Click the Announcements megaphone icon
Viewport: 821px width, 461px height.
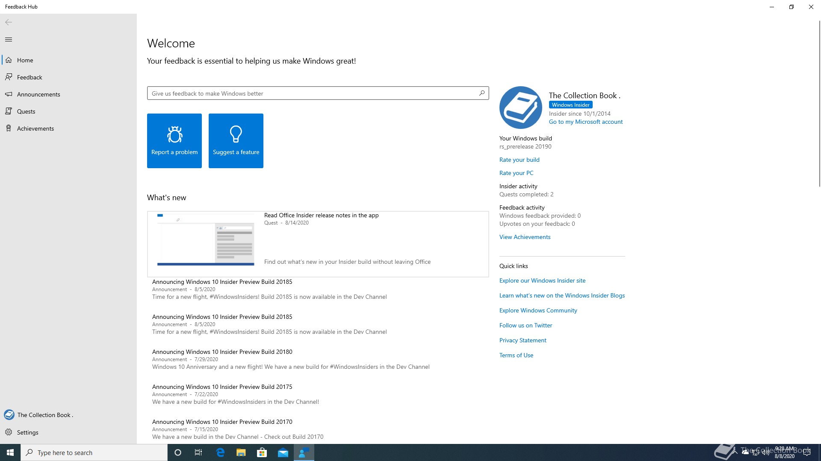click(9, 94)
